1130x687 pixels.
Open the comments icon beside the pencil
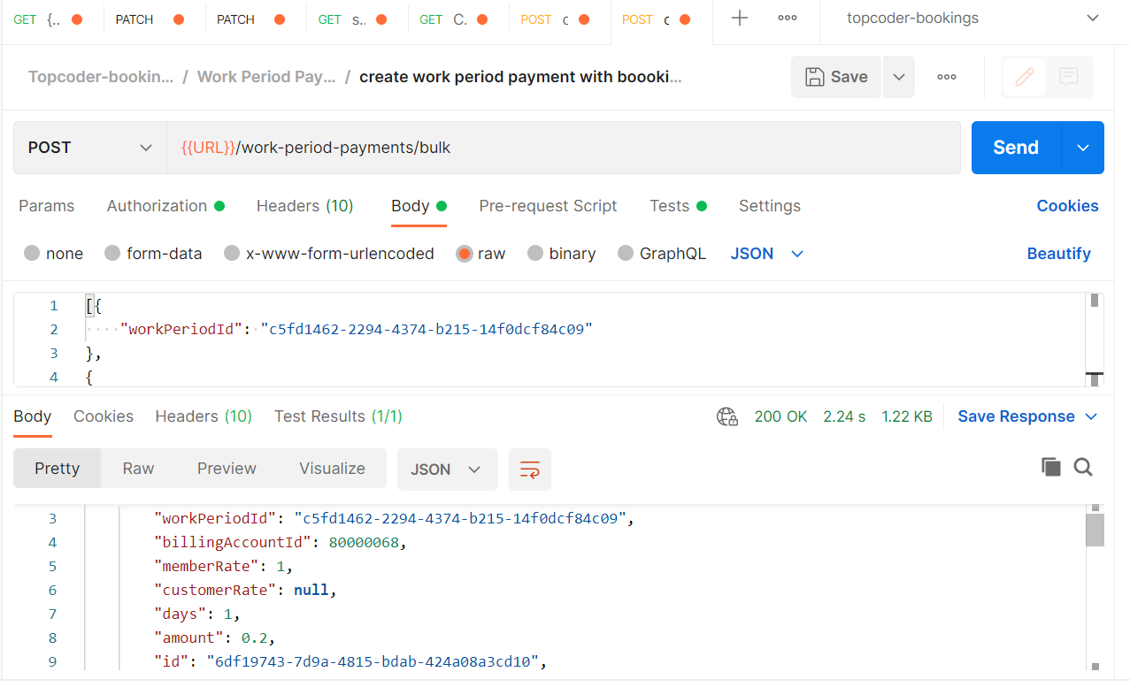(x=1069, y=77)
